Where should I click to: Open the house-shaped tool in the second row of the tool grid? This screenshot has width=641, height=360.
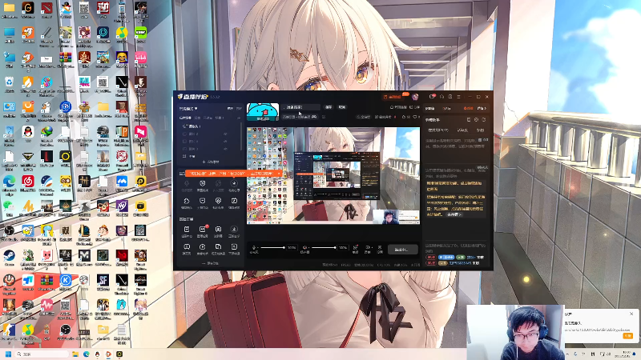(x=187, y=202)
